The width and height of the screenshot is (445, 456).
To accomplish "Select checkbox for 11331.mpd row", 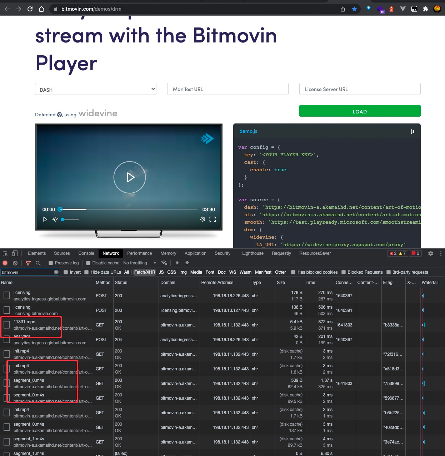I will tap(7, 325).
